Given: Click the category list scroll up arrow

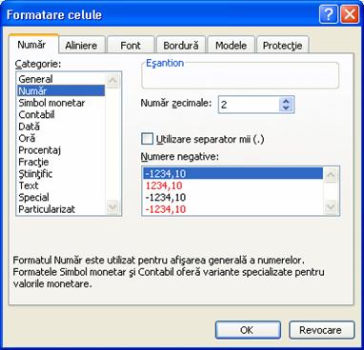Looking at the screenshot, I should [x=112, y=80].
